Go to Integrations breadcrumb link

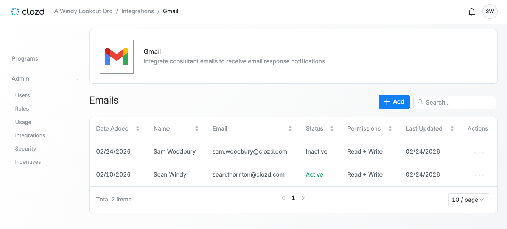coord(137,11)
